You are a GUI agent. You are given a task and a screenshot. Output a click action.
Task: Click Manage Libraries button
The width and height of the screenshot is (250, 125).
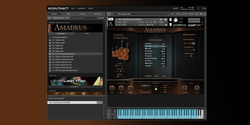58,18
